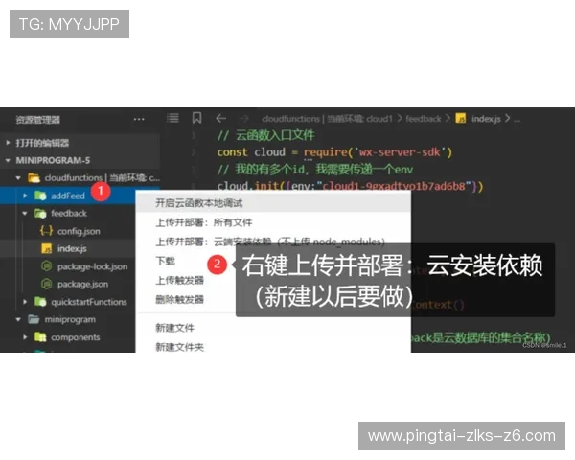Screen dimensions: 575x460
Task: Click the components folder icon
Action: (x=40, y=336)
